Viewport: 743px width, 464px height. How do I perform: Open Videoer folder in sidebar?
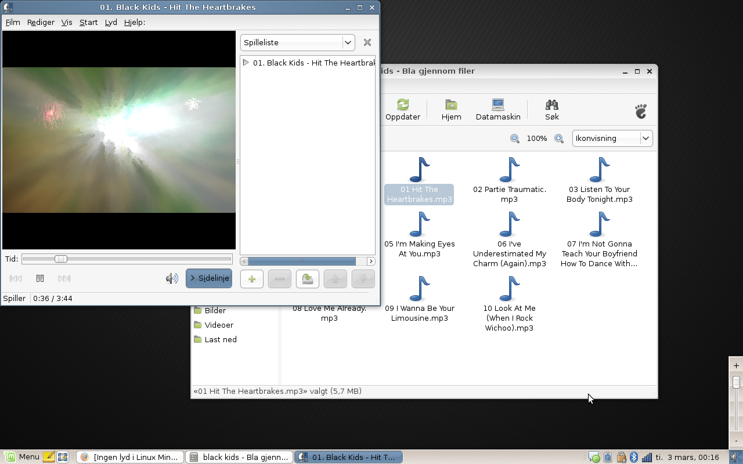[213, 325]
